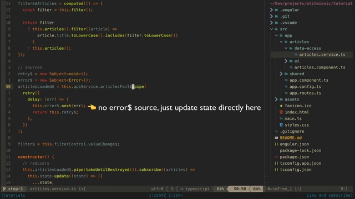
Task: Click the NvimTree_1 buffer label
Action: pos(280,189)
